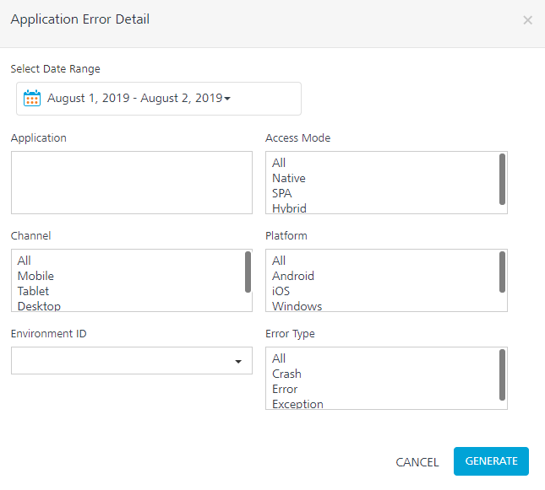The height and width of the screenshot is (490, 545).
Task: Open the date range dropdown arrow
Action: 227,99
